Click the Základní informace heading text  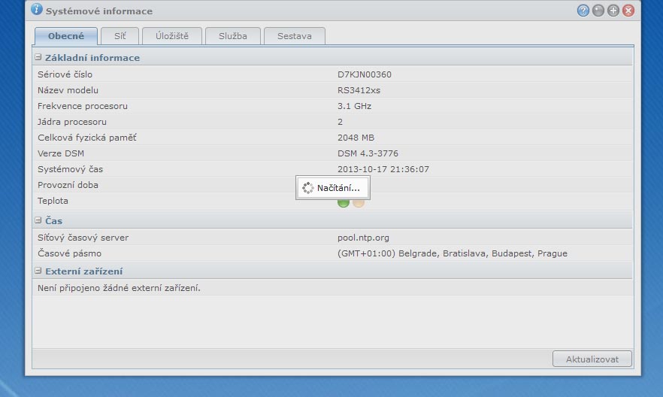(x=92, y=57)
